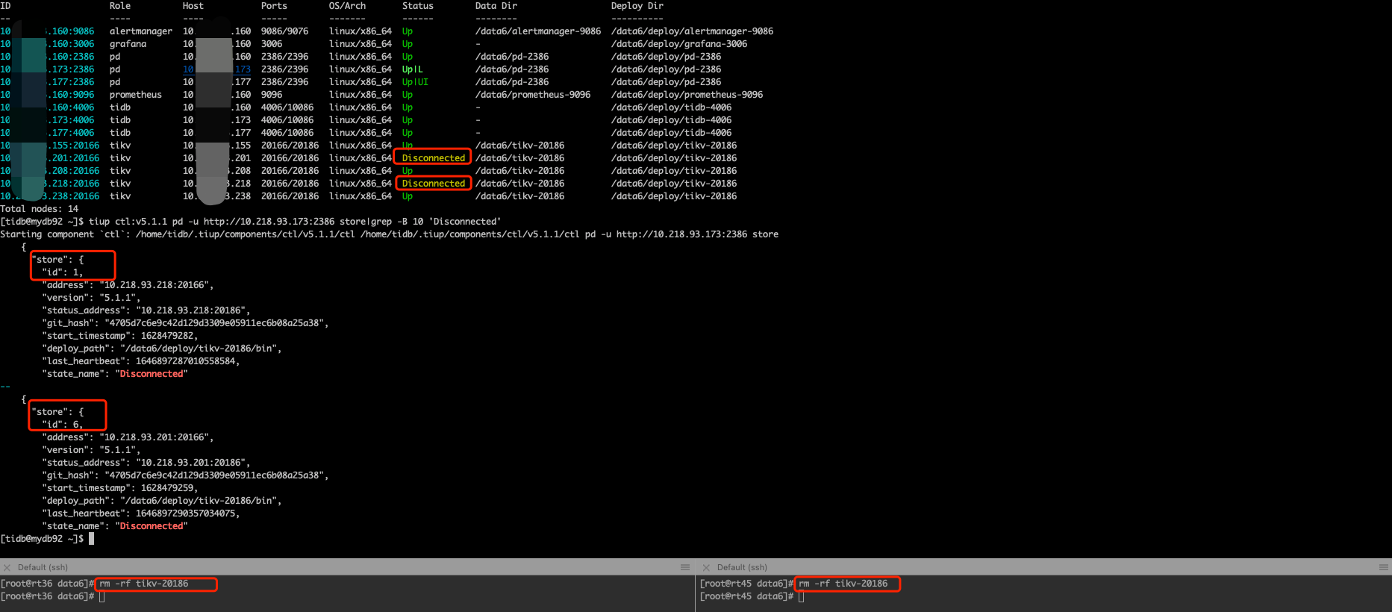This screenshot has height=612, width=1392.
Task: Focus the empty [root@rt45 data6]# prompt
Action: click(801, 596)
